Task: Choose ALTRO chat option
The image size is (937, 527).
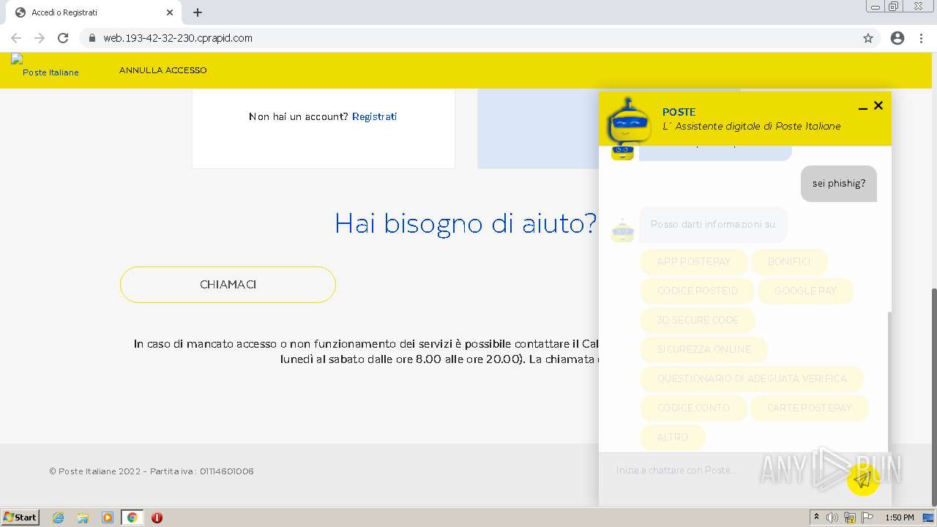Action: pyautogui.click(x=673, y=437)
